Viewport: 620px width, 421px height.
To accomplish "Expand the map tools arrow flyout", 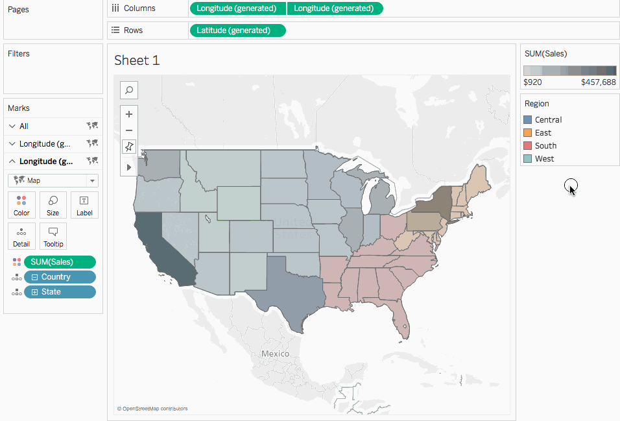I will 129,167.
